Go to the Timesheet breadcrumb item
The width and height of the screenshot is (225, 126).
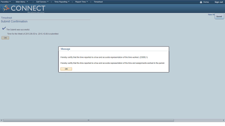(98, 2)
